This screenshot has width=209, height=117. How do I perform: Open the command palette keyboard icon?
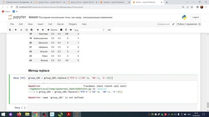click(109, 30)
